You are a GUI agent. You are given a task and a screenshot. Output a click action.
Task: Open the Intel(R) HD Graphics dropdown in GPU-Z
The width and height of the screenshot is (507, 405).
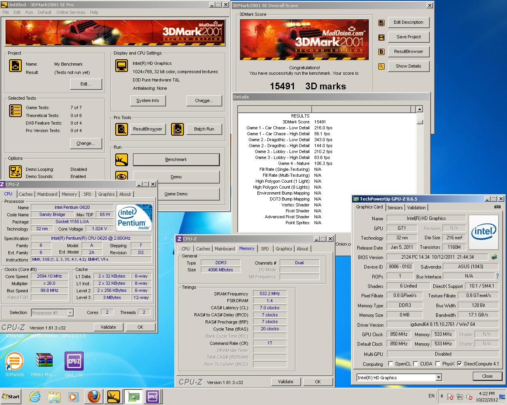click(438, 378)
